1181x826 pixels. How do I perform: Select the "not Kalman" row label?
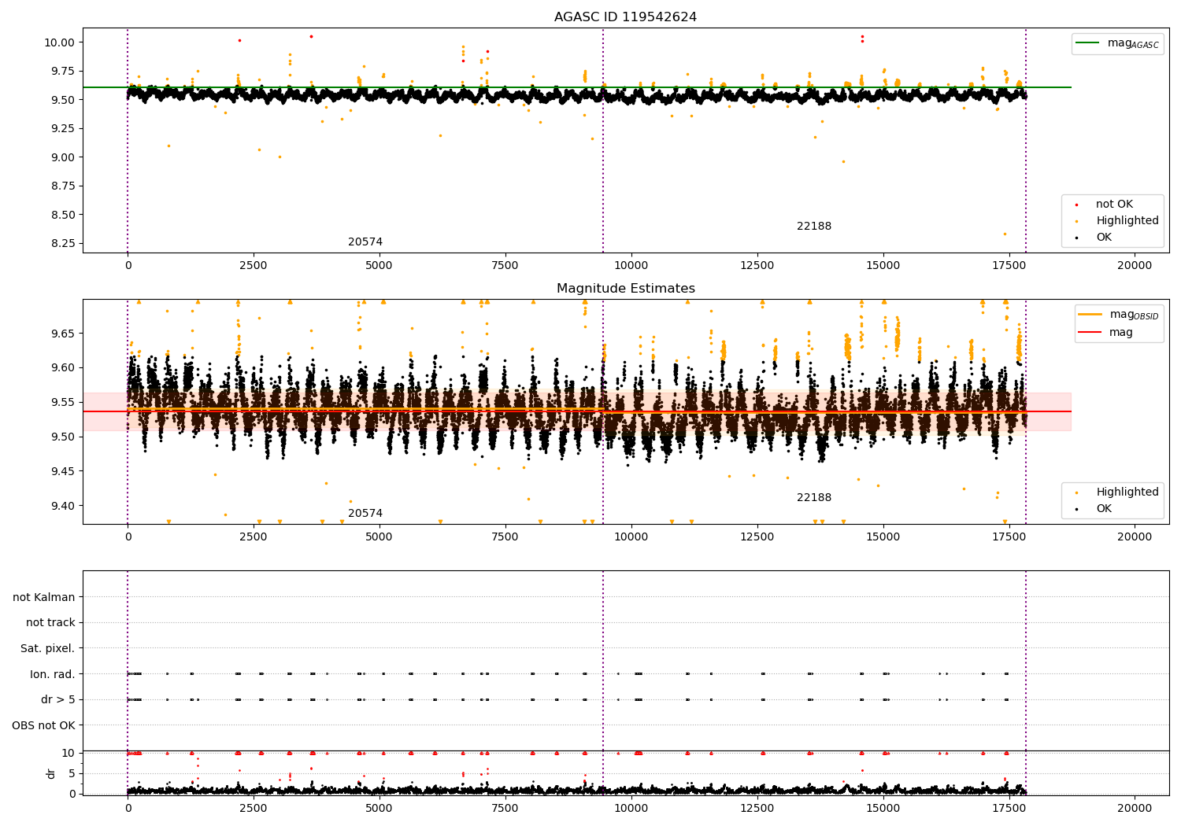[44, 597]
